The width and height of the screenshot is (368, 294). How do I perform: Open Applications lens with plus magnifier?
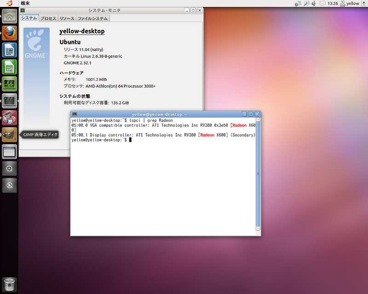pyautogui.click(x=9, y=169)
